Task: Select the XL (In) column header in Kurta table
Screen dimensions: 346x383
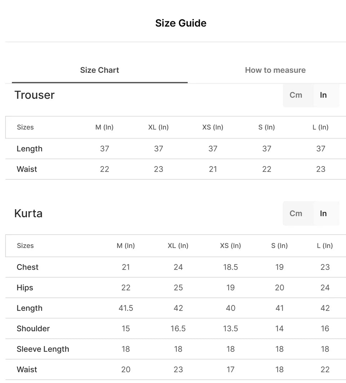Action: point(178,246)
